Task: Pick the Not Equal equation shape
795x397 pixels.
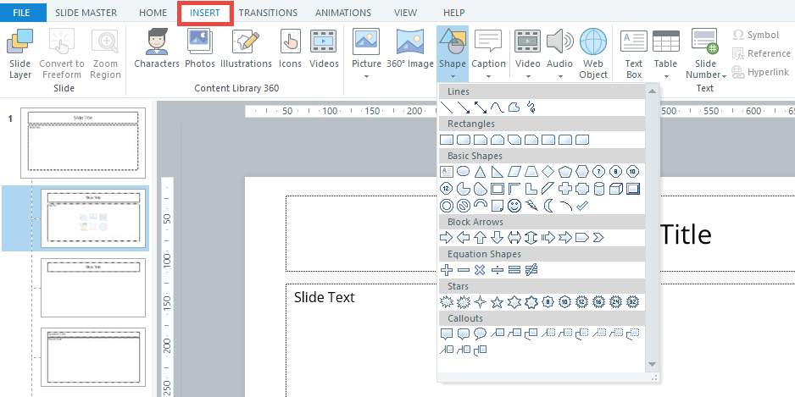Action: click(531, 270)
